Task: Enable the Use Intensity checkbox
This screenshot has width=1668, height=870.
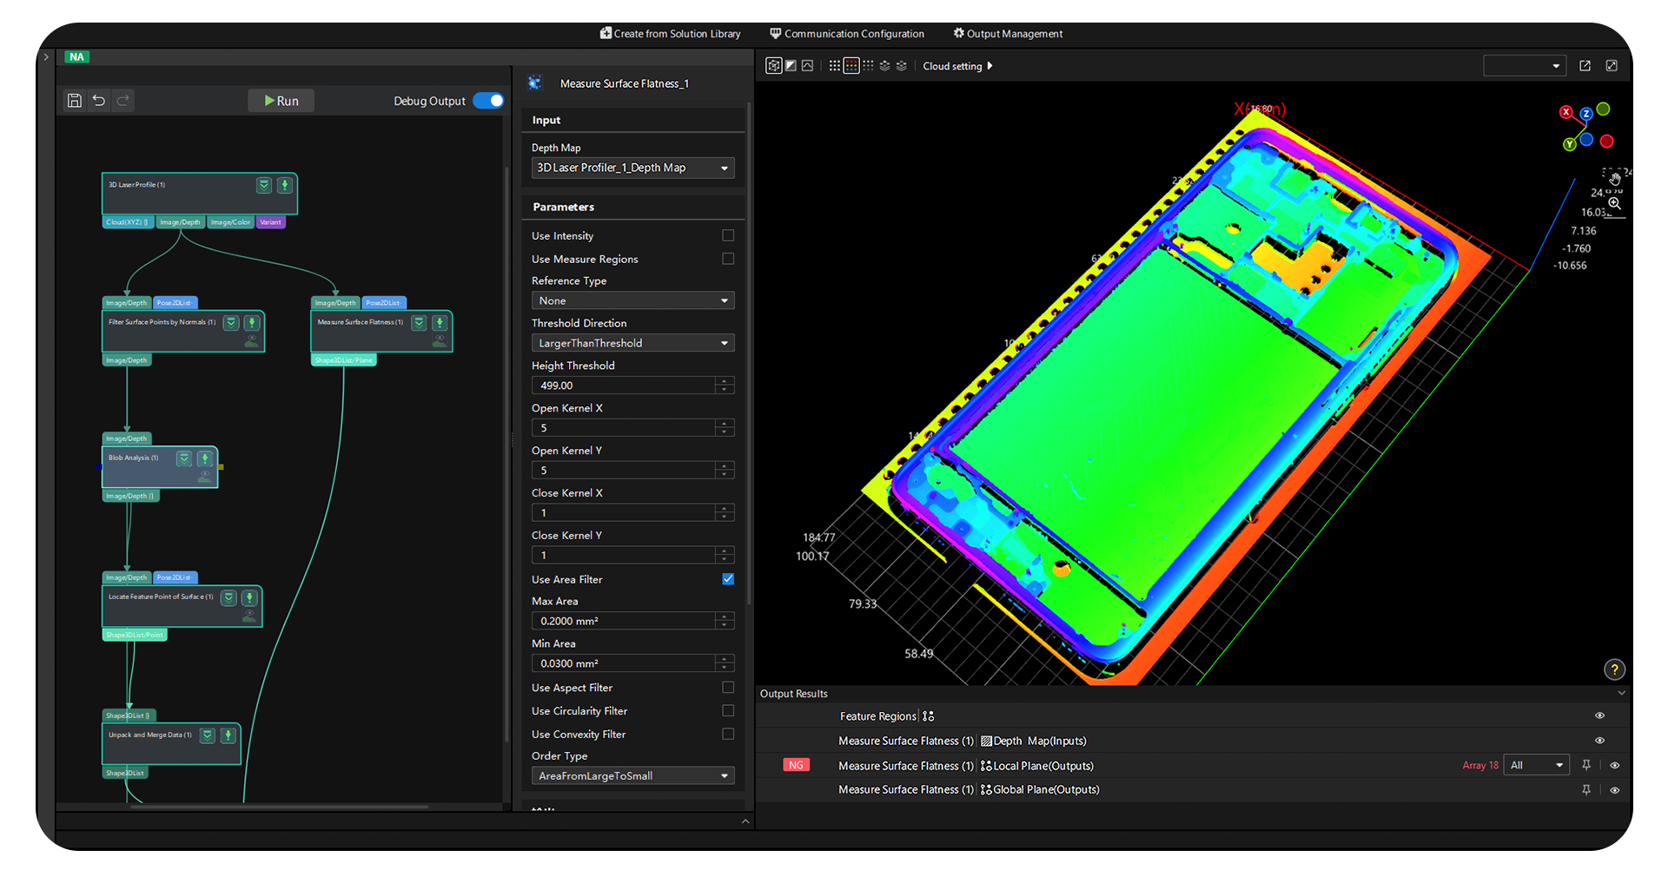Action: [x=727, y=235]
